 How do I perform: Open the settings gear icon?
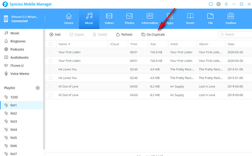pyautogui.click(x=219, y=4)
